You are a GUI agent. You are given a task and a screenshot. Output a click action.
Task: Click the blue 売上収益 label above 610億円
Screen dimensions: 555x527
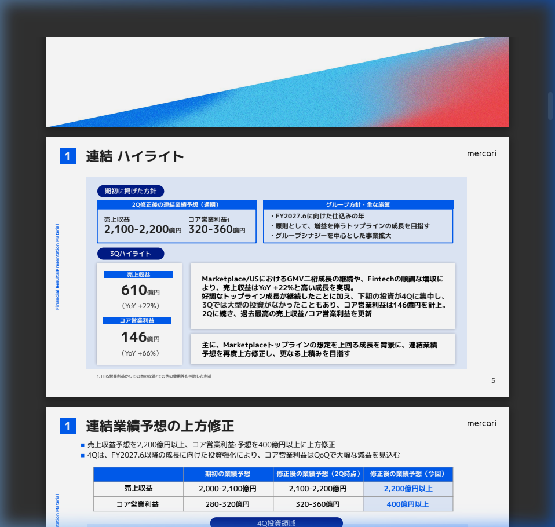pos(139,275)
